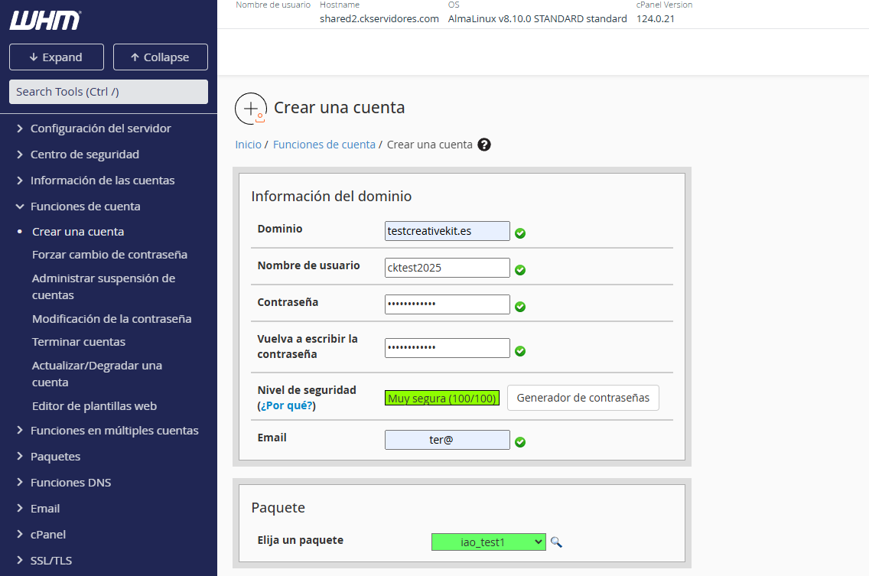Expand the SSL/TLS sidebar section
Viewport: 869px width, 576px height.
click(50, 561)
